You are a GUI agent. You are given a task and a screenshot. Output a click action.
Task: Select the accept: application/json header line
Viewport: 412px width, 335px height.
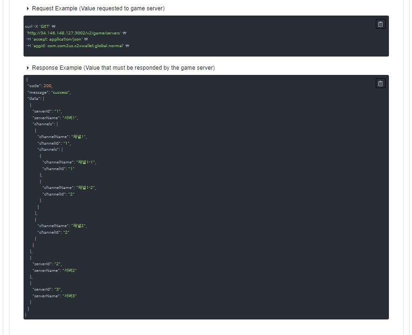(x=57, y=39)
